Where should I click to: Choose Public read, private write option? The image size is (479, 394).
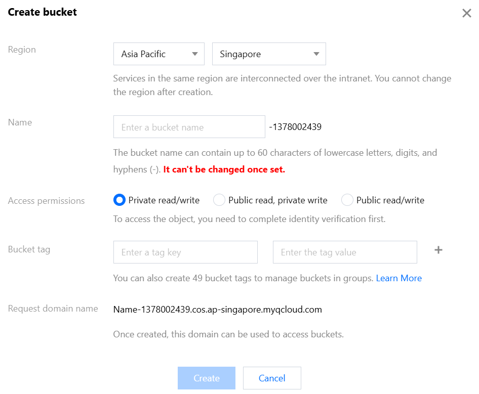(219, 200)
